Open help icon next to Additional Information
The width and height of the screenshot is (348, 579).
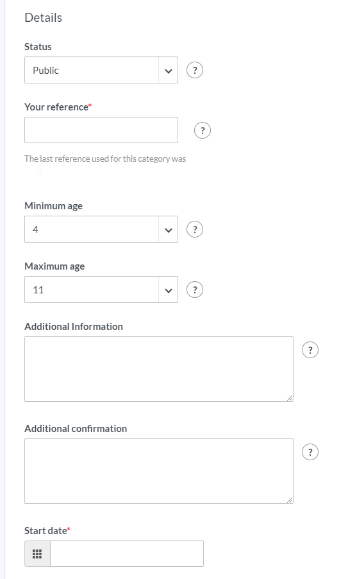[x=310, y=350]
